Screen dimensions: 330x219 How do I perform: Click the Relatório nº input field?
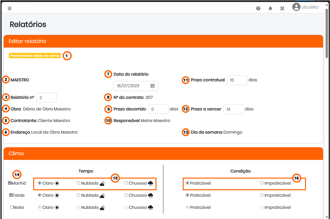tap(46, 98)
